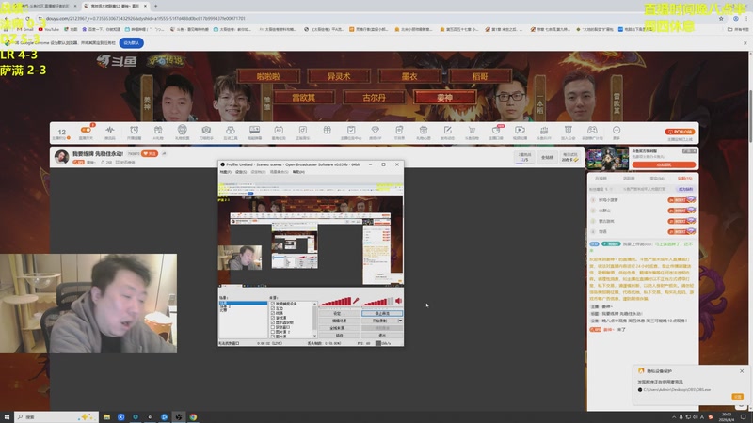Open Chrome from the taskbar
The image size is (753, 423).
tap(193, 417)
